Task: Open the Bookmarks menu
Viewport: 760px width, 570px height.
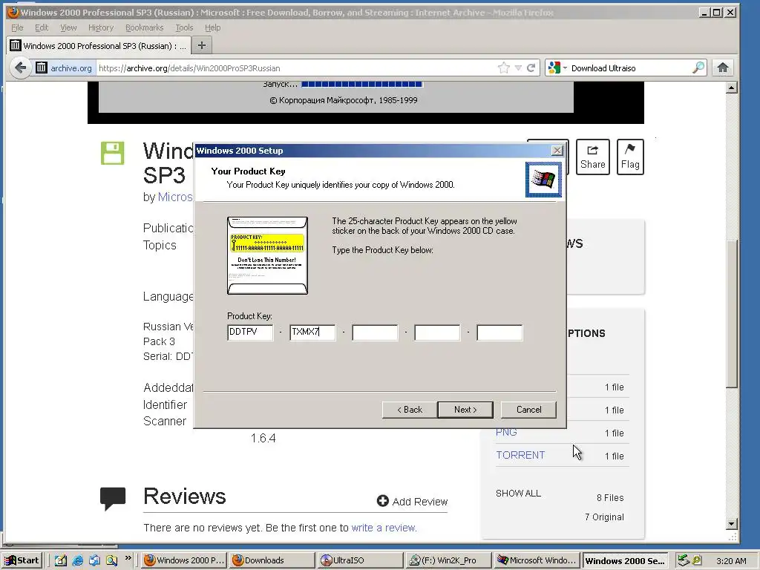Action: 145,27
